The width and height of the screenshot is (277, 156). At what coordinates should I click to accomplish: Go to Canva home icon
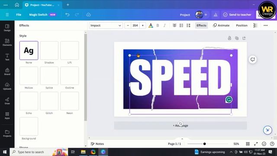[17, 5]
